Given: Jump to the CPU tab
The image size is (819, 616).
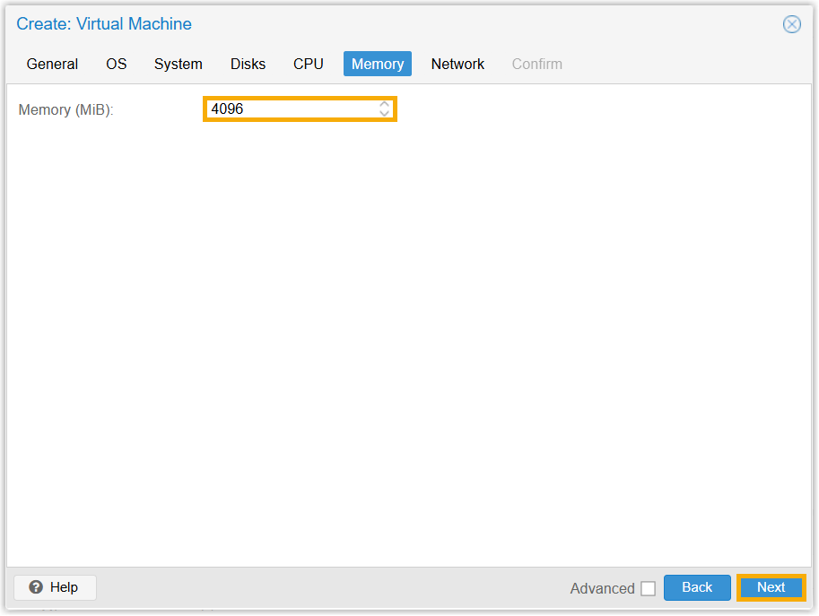Looking at the screenshot, I should pyautogui.click(x=308, y=64).
